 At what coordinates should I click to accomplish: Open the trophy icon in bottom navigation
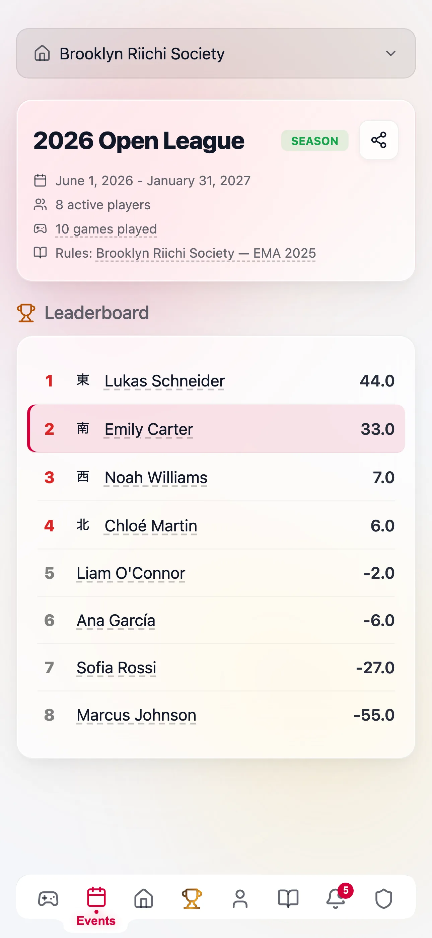pos(192,899)
